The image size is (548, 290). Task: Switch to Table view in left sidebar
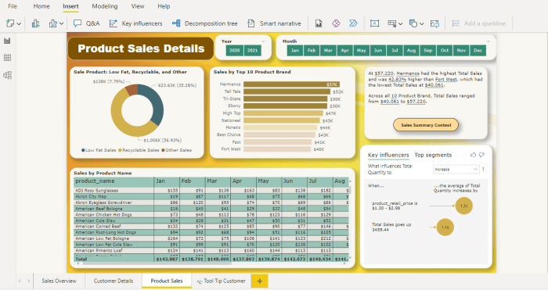(7, 58)
